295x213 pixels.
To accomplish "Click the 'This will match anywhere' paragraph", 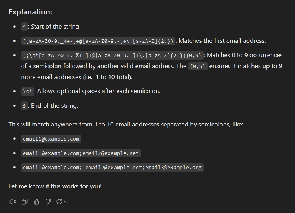I will pyautogui.click(x=126, y=125).
